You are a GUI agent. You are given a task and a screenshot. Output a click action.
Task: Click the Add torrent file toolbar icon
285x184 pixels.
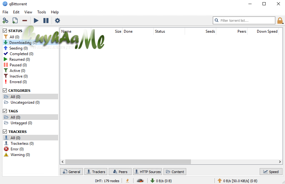(15, 21)
